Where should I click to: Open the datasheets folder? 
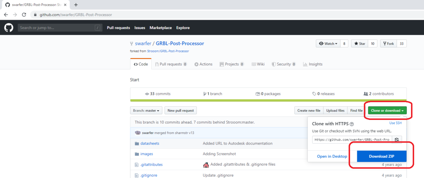pos(150,143)
